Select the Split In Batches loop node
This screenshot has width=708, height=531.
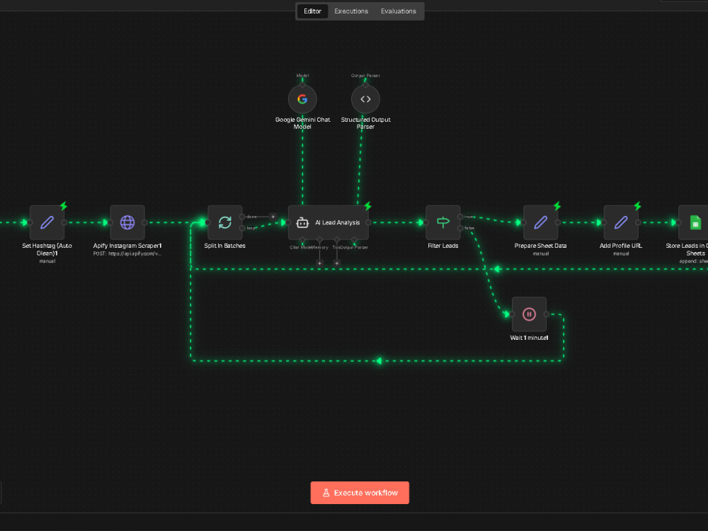225,222
